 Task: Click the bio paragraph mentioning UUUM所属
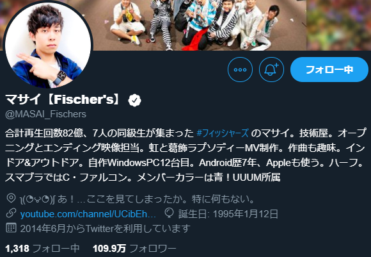click(185, 155)
